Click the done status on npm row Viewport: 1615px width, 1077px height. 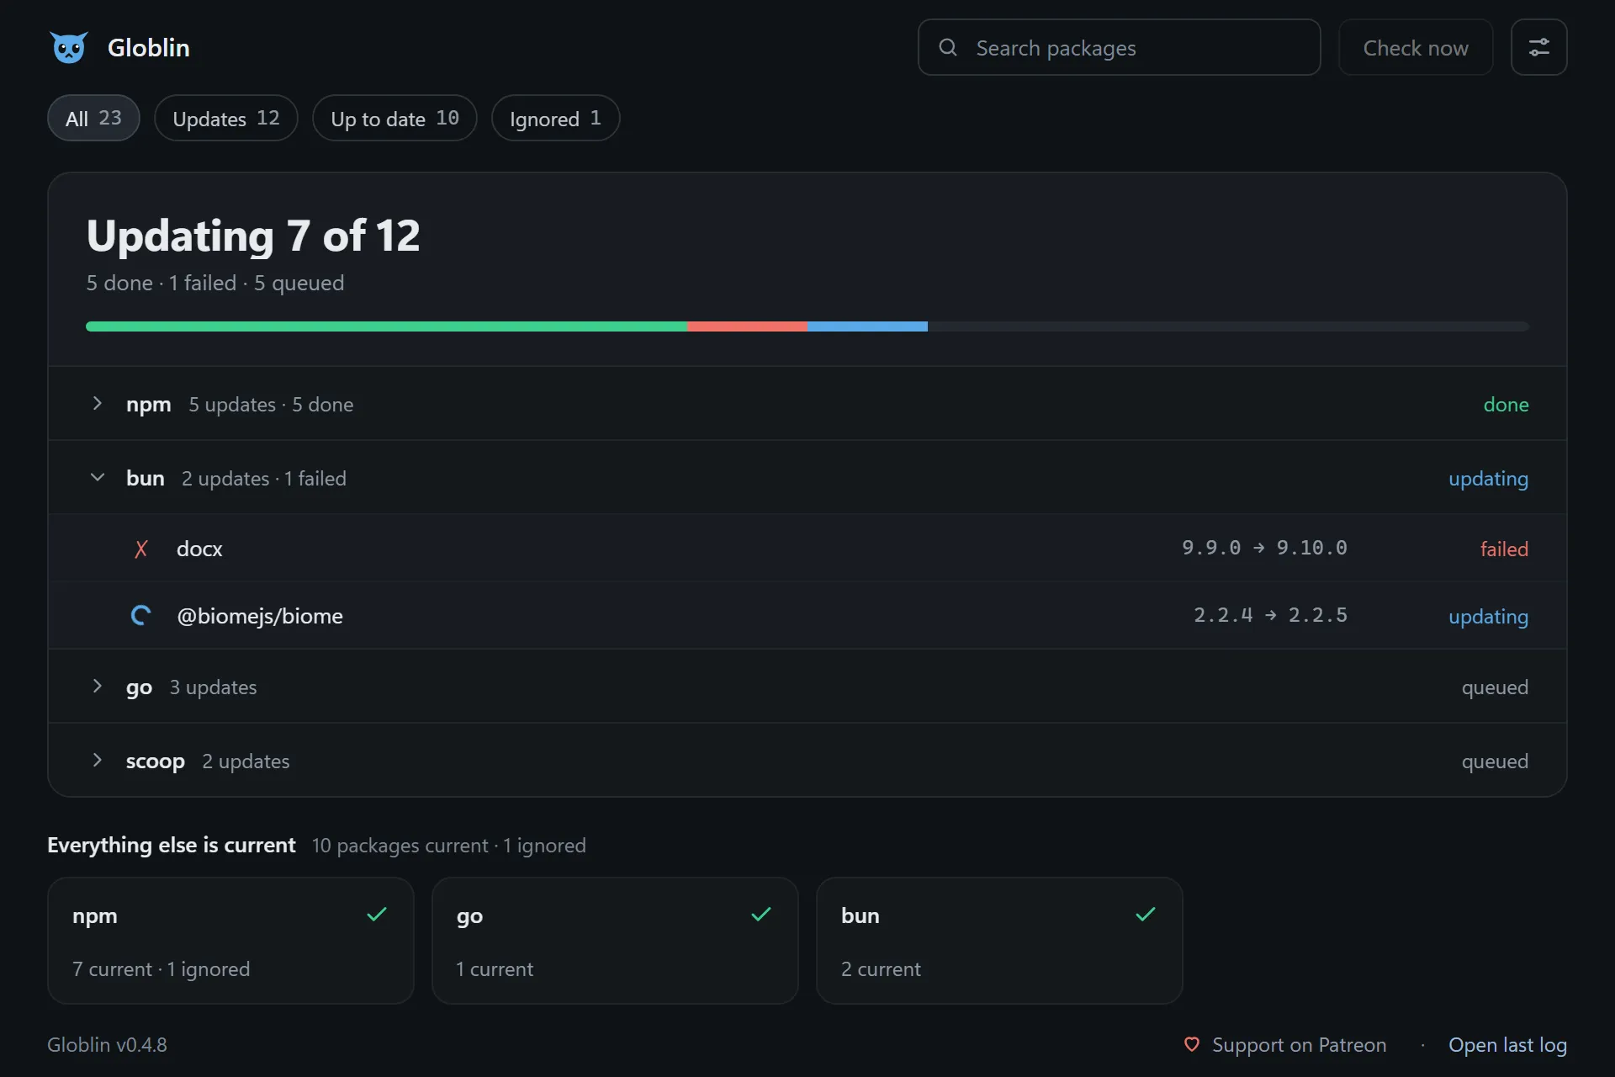tap(1506, 404)
